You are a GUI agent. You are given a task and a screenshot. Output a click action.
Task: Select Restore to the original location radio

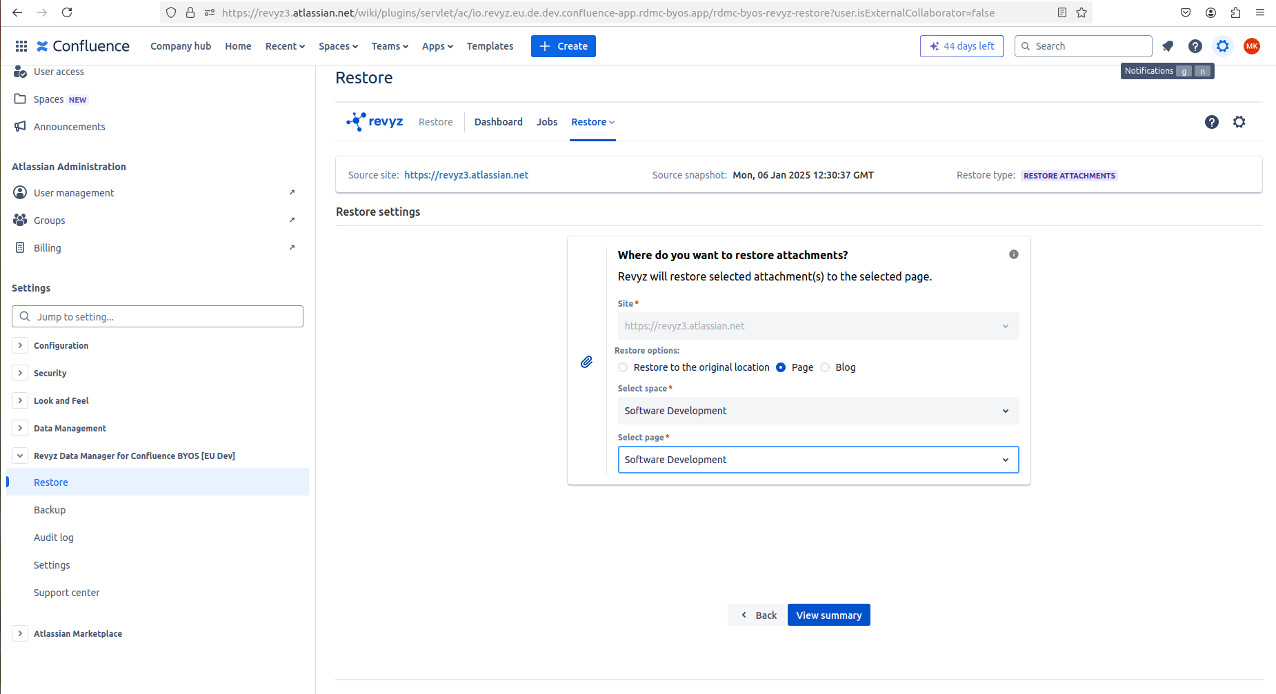coord(623,367)
